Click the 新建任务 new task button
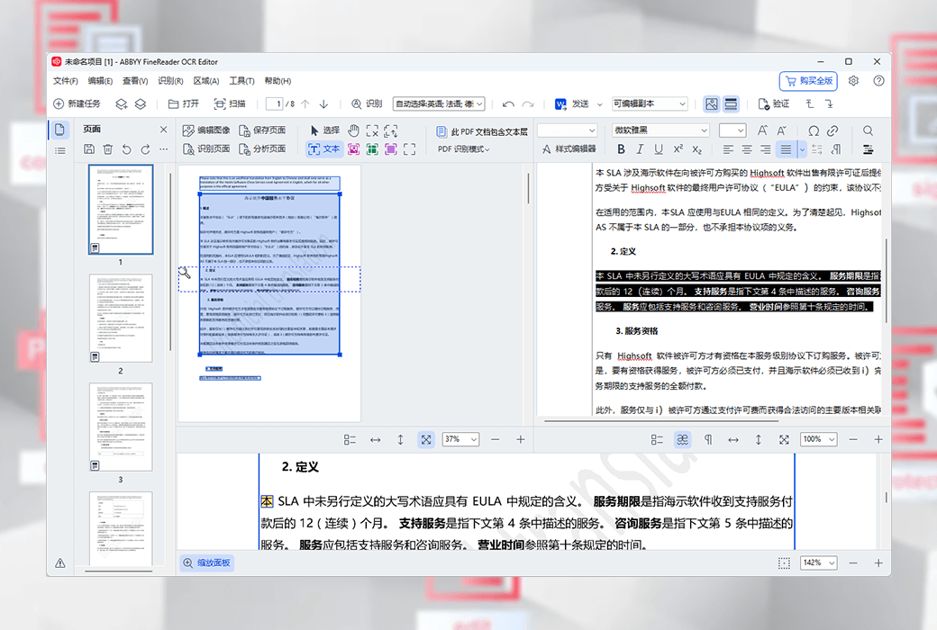 pos(77,104)
